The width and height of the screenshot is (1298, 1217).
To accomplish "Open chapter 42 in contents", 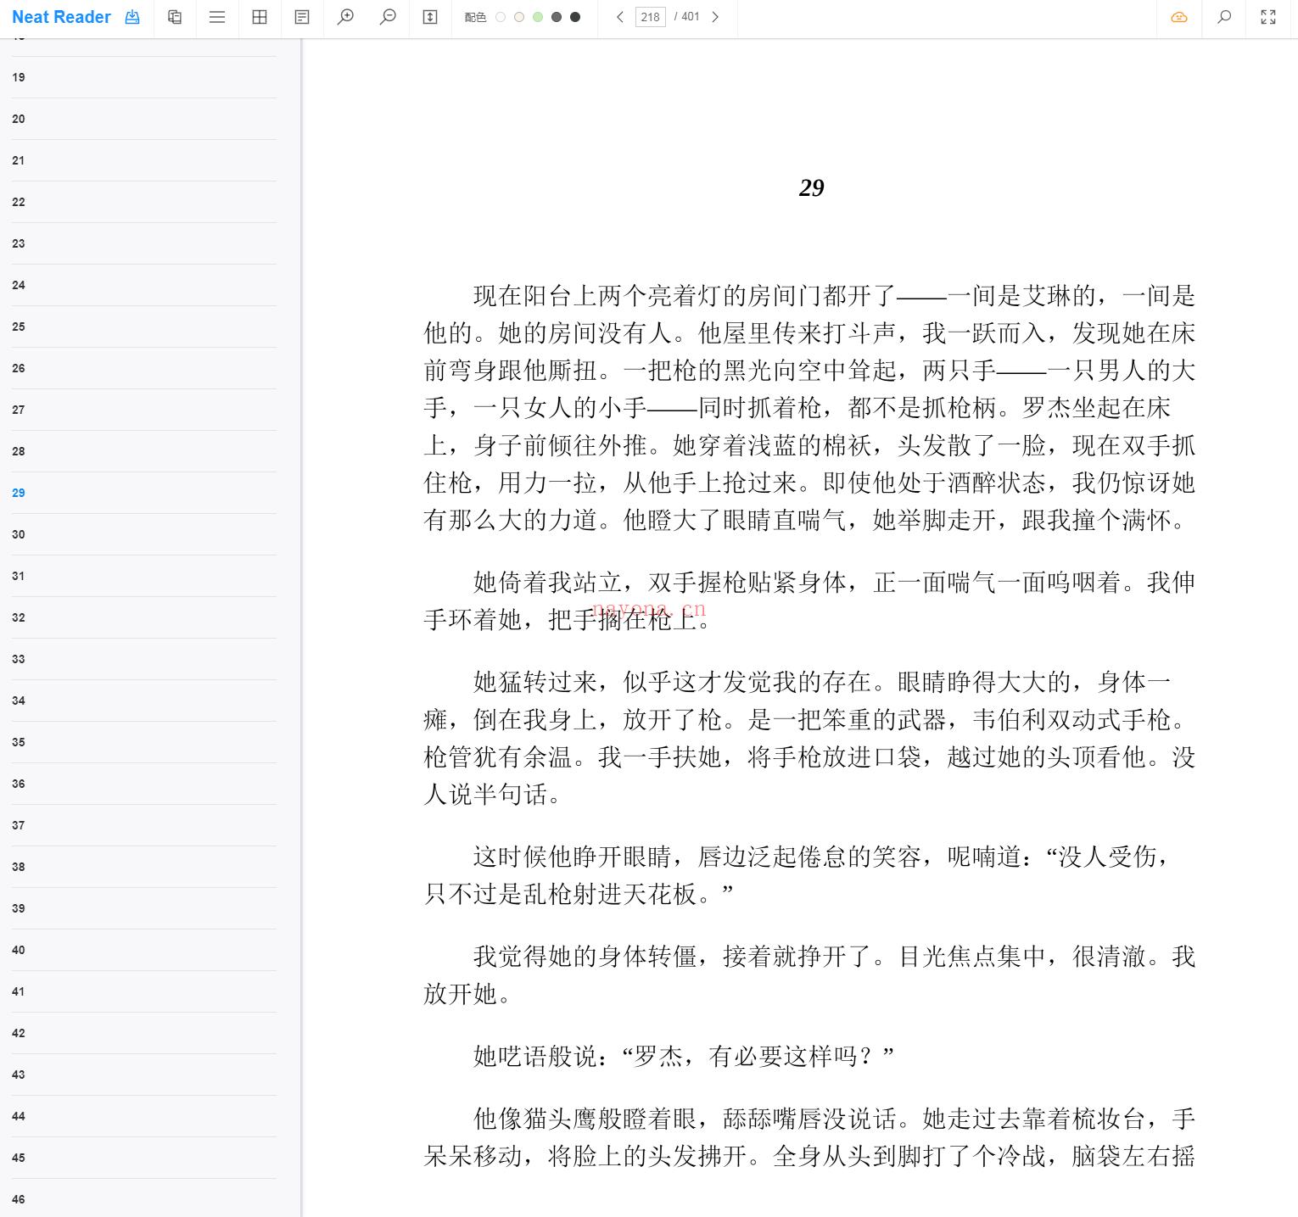I will pos(144,1033).
